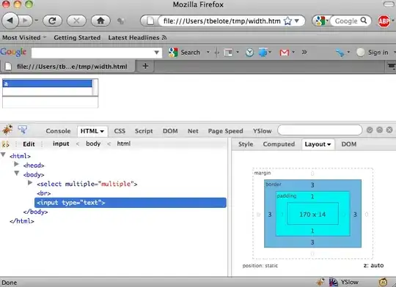Go to the Home page button
The height and width of the screenshot is (287, 396).
coord(100,20)
